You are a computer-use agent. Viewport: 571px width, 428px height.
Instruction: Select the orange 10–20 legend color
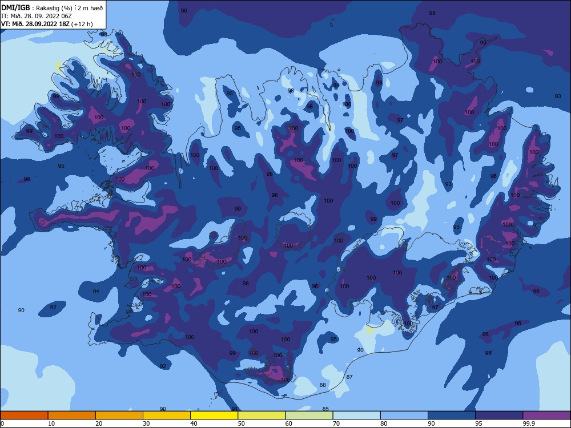[x=72, y=415]
